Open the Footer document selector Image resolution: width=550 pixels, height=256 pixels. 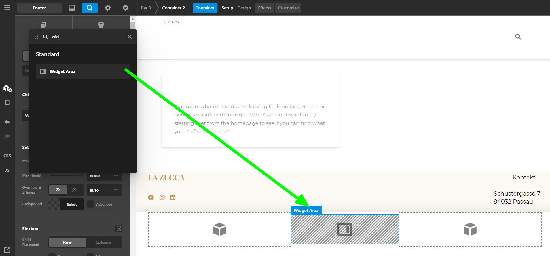click(x=39, y=8)
